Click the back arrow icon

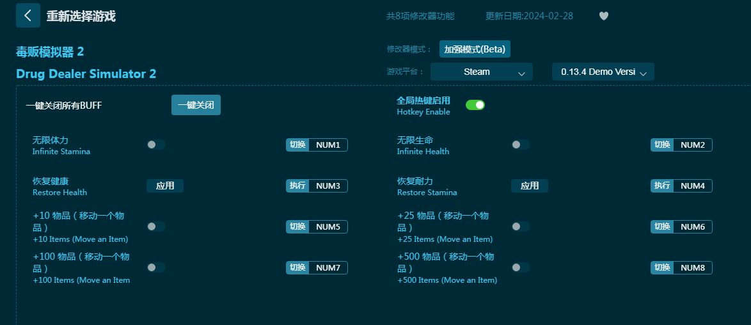(x=28, y=15)
